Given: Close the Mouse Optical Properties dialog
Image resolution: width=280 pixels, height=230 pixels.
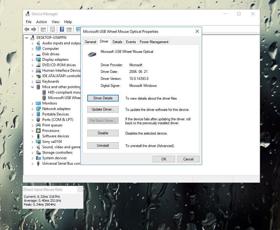Looking at the screenshot, I should (197, 31).
